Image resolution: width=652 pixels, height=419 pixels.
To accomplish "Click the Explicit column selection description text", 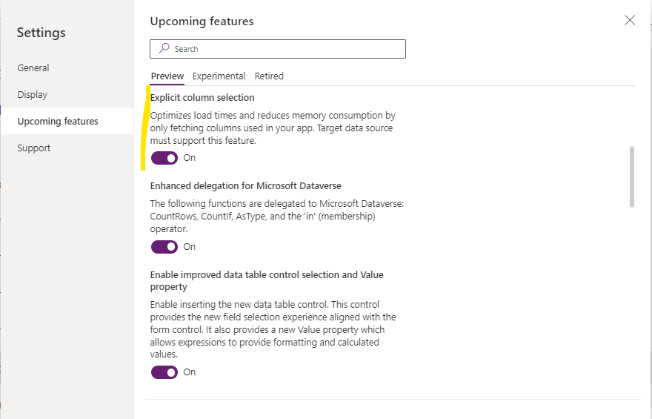I will pos(273,128).
